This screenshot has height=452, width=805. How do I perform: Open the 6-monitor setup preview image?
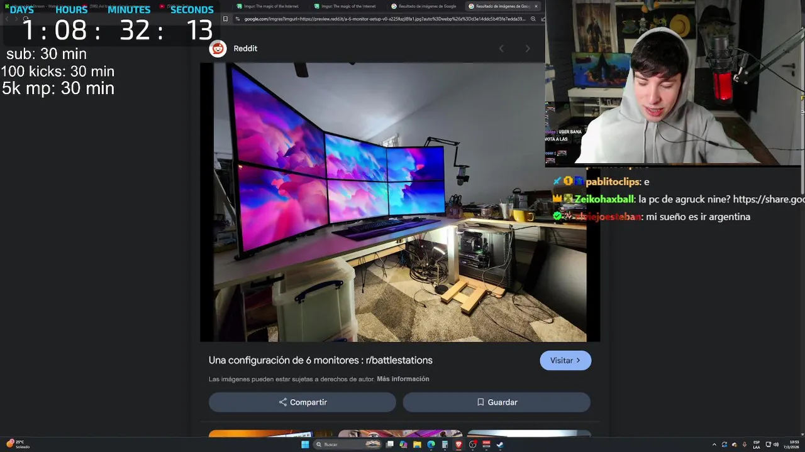pos(400,202)
